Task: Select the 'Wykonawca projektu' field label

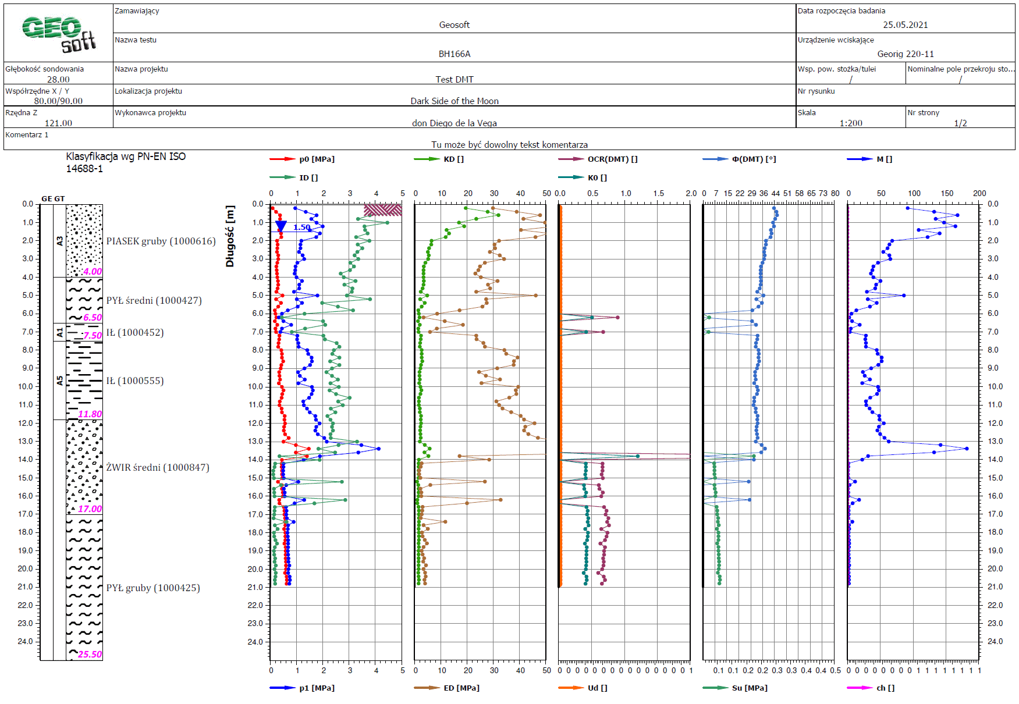Action: click(x=150, y=112)
